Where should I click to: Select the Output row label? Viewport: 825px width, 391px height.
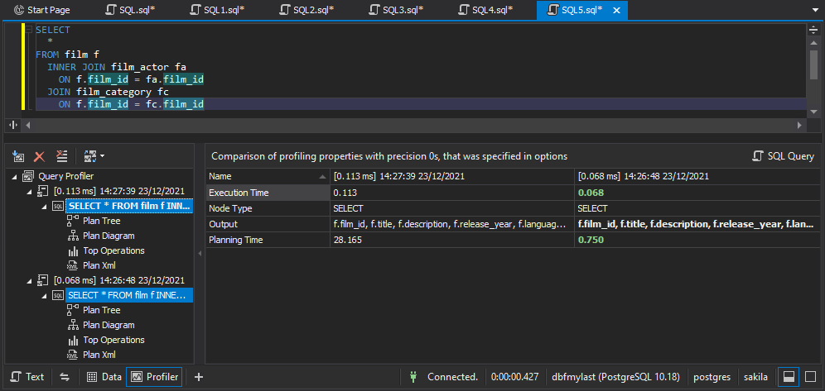268,224
